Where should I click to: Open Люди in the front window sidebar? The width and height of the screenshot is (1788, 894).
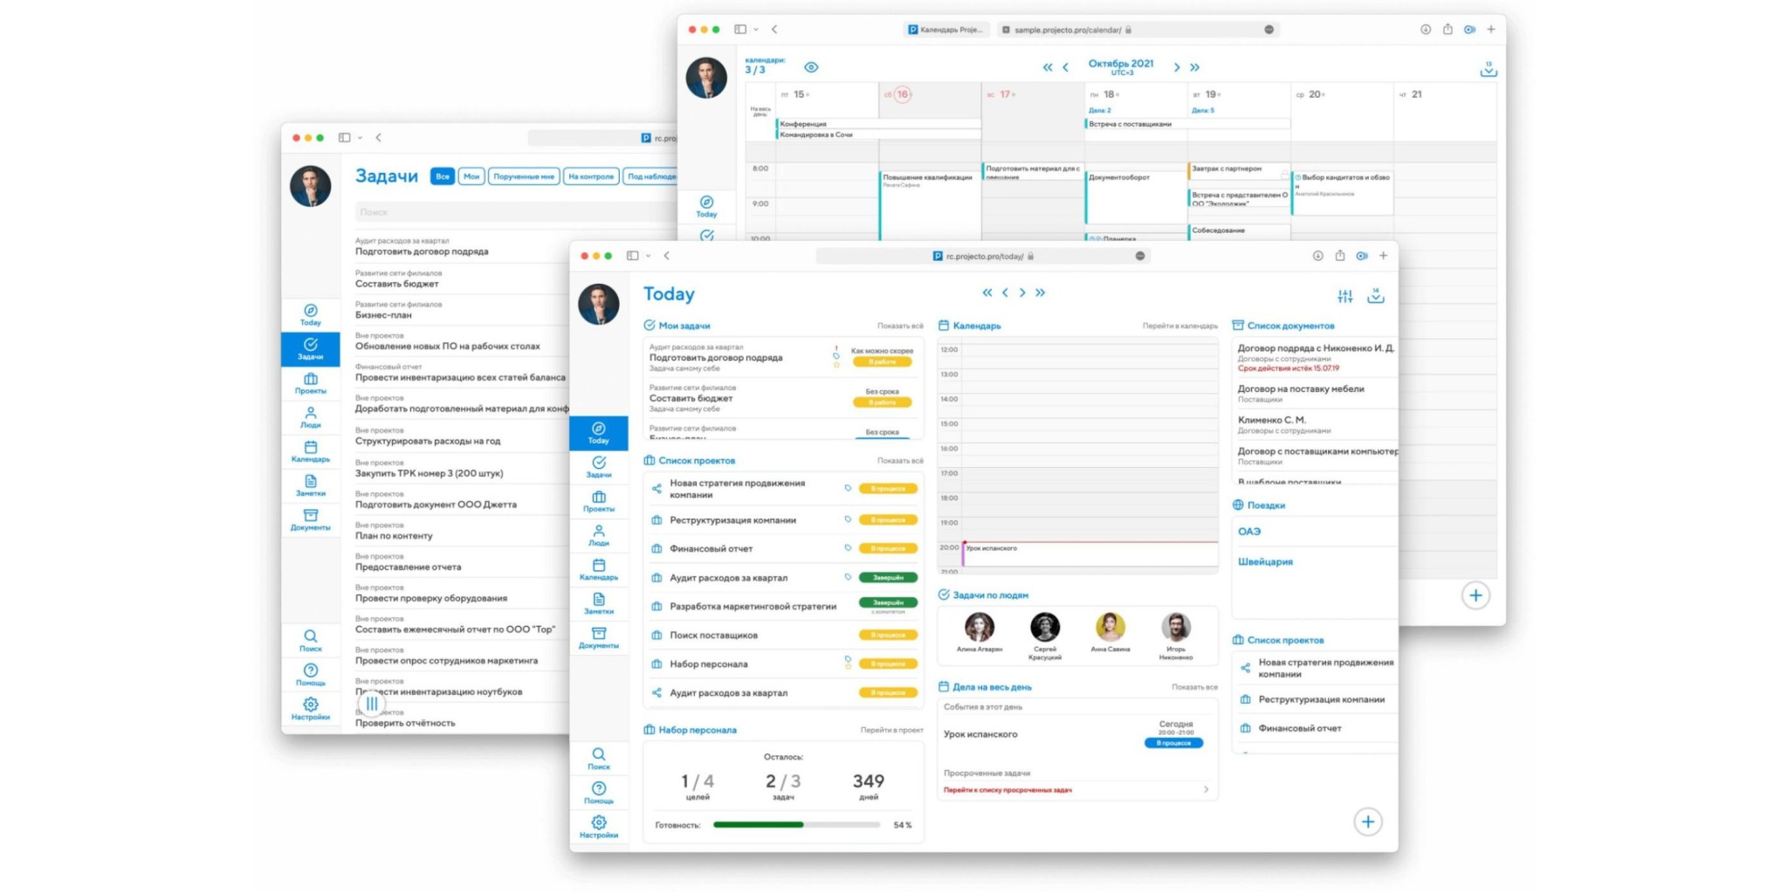point(598,535)
